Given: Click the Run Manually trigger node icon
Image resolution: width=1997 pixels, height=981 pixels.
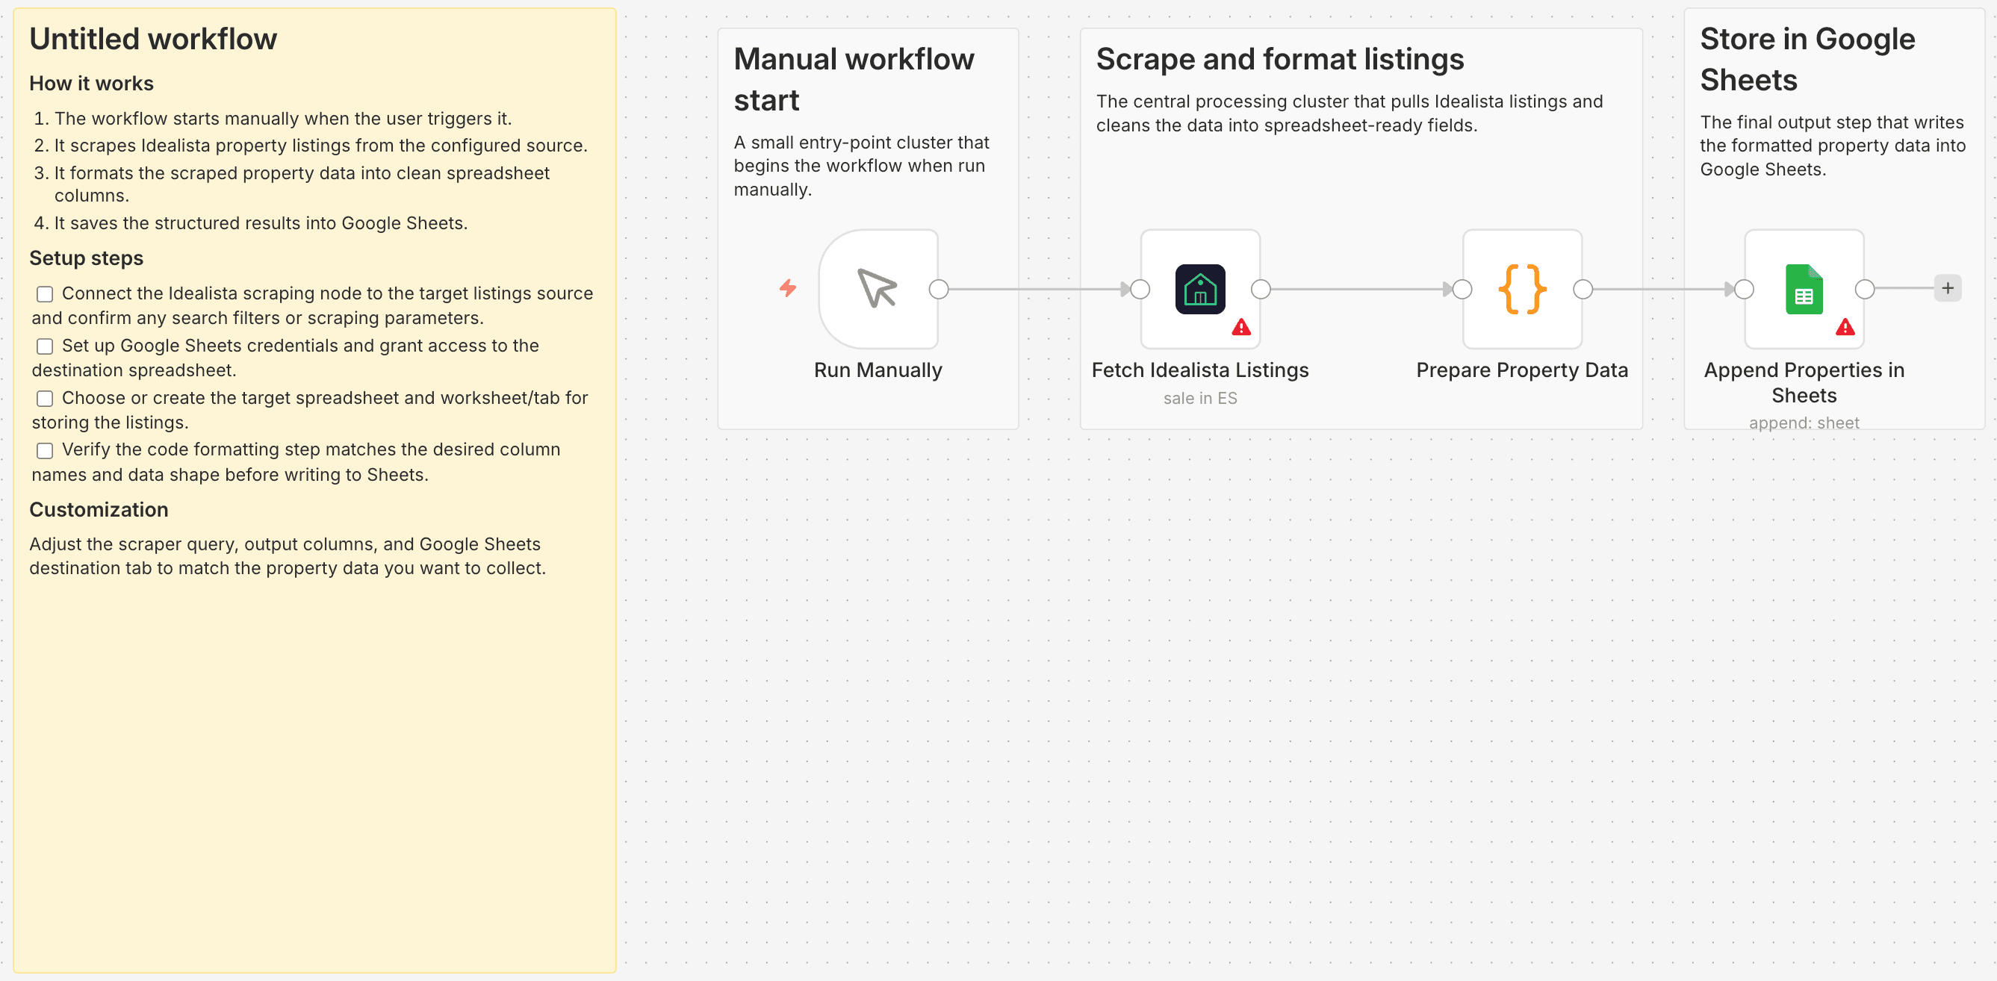Looking at the screenshot, I should tap(878, 288).
